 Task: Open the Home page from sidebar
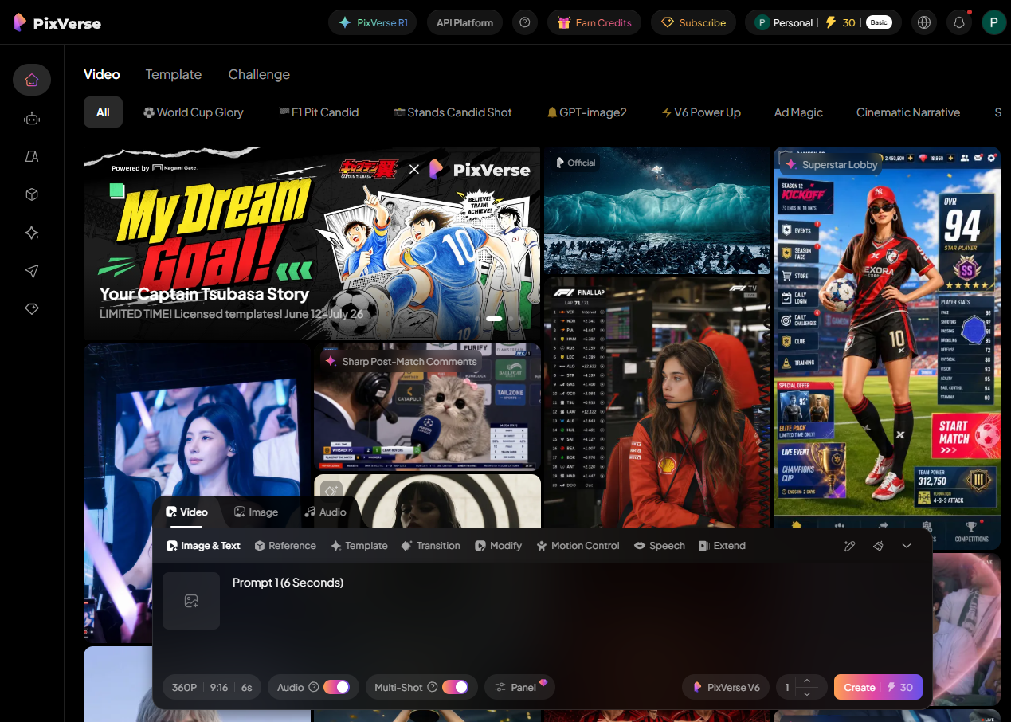tap(32, 80)
